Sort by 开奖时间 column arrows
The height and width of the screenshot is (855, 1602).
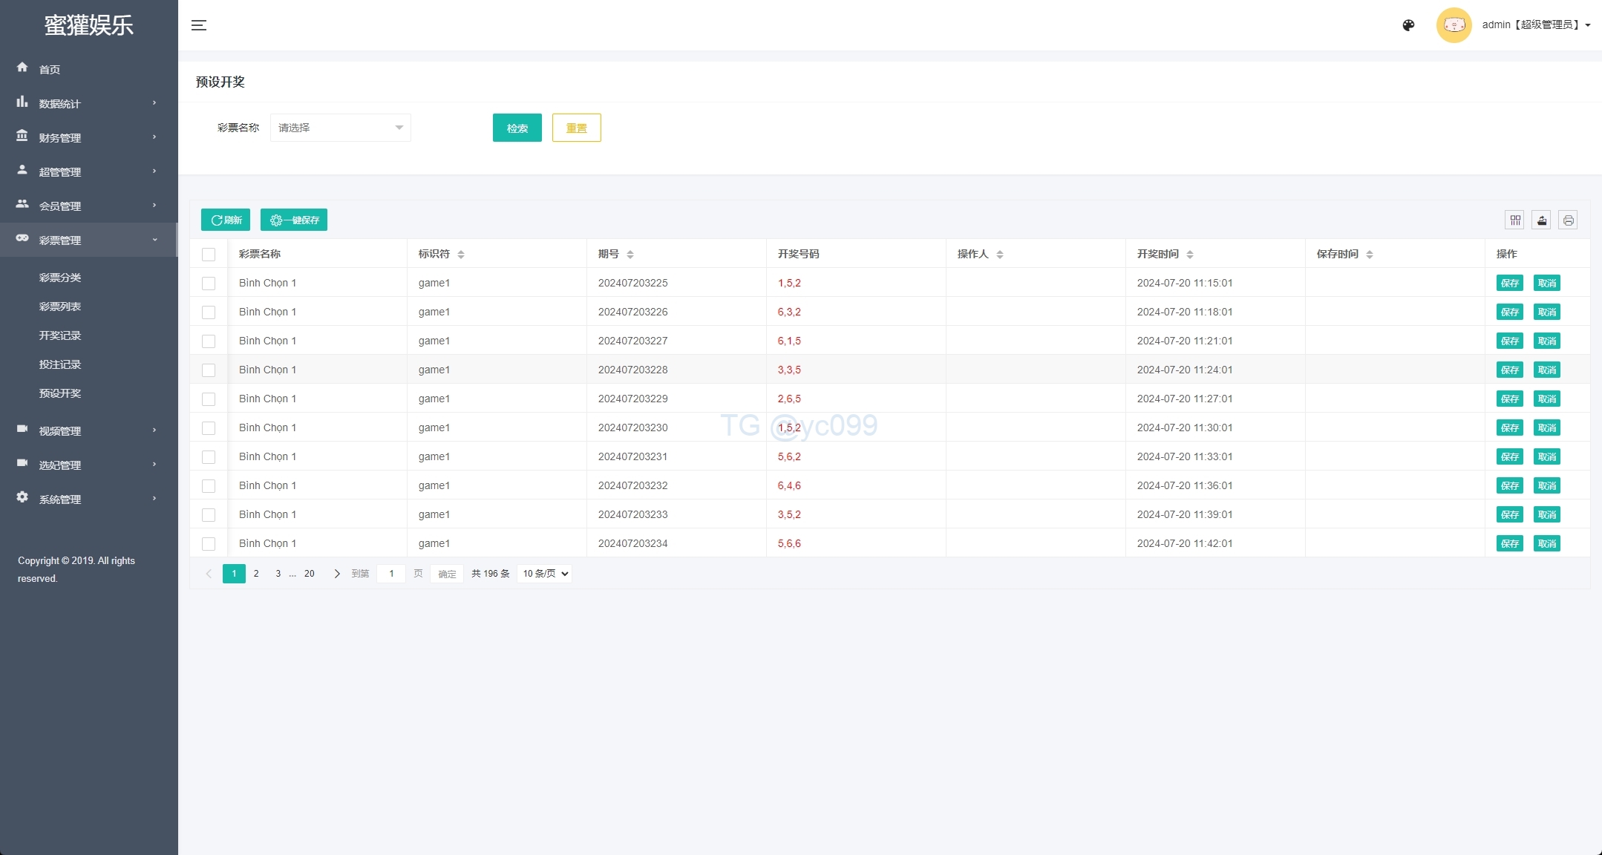pyautogui.click(x=1190, y=255)
